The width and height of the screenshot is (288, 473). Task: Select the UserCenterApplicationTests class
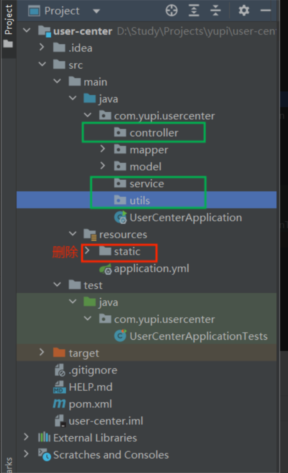(198, 336)
